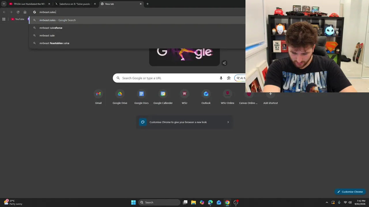The image size is (369, 207).
Task: Open the tab search dropdown
Action: (x=4, y=4)
